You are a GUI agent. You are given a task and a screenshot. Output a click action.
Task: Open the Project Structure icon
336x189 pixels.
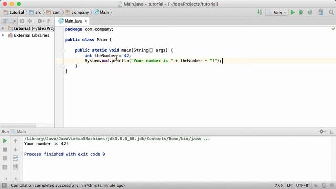(x=321, y=13)
